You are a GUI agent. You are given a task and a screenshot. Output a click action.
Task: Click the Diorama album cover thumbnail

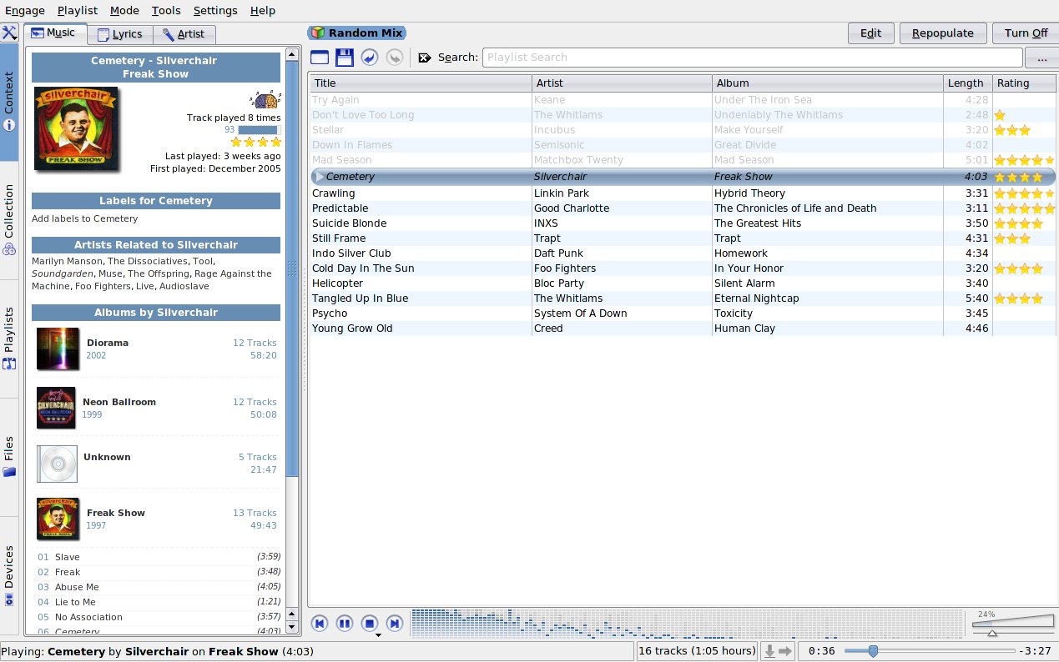click(58, 349)
